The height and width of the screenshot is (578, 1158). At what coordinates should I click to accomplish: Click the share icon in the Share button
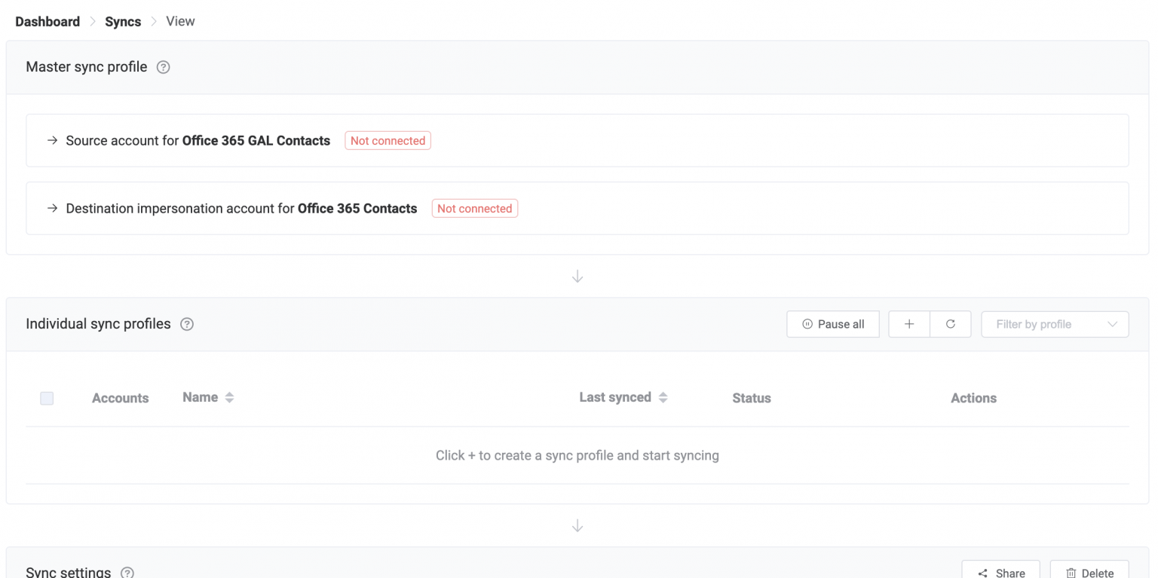click(982, 573)
